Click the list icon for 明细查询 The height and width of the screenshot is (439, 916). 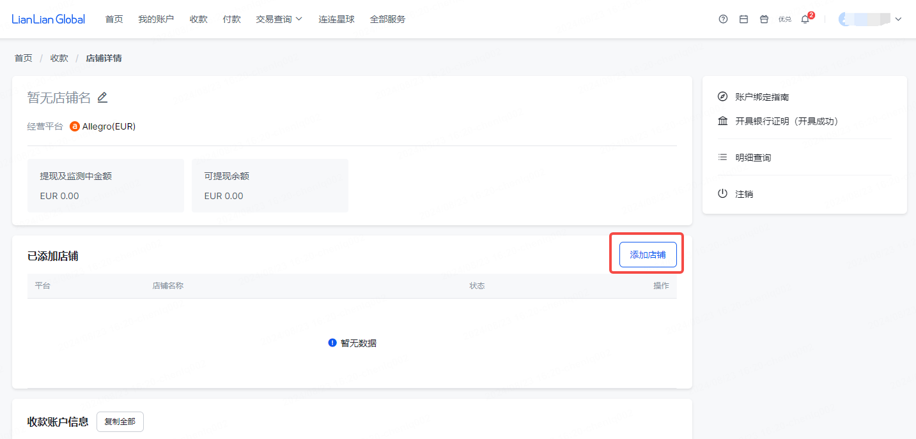tap(722, 158)
